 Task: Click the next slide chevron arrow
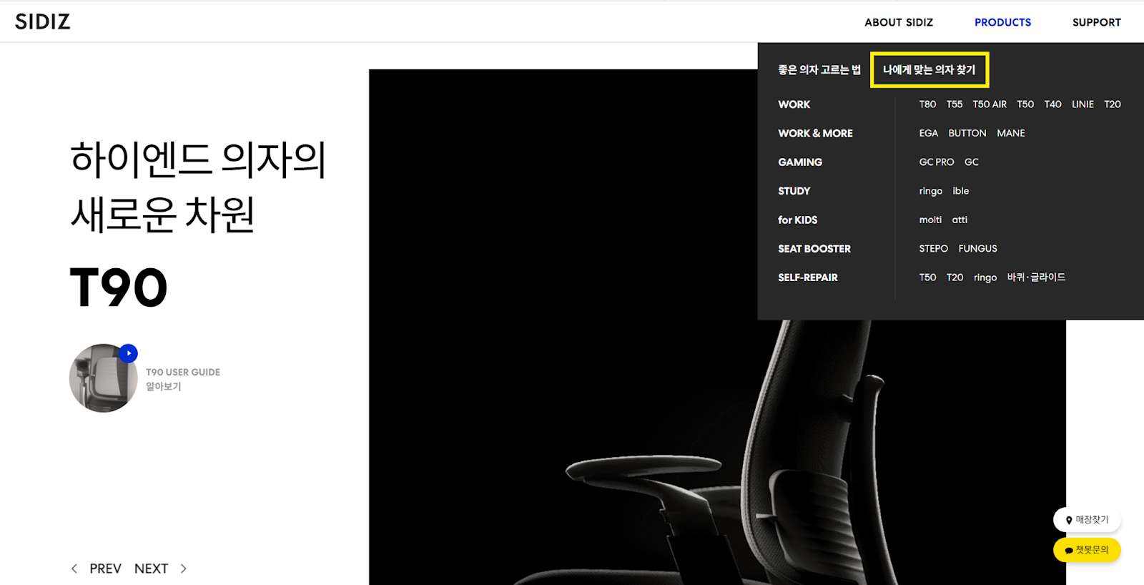183,569
